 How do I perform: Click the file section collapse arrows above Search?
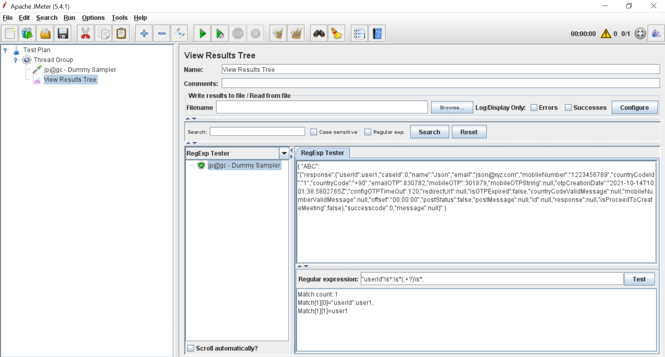(191, 119)
